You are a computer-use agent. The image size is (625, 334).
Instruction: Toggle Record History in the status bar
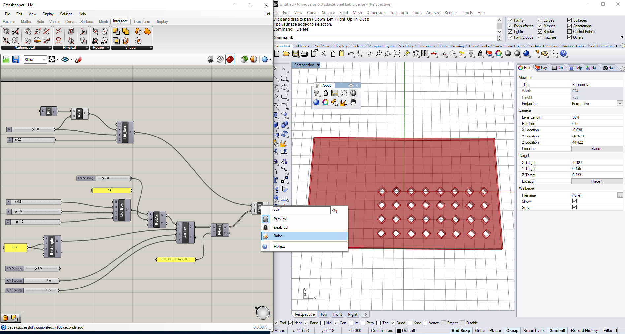[584, 331]
